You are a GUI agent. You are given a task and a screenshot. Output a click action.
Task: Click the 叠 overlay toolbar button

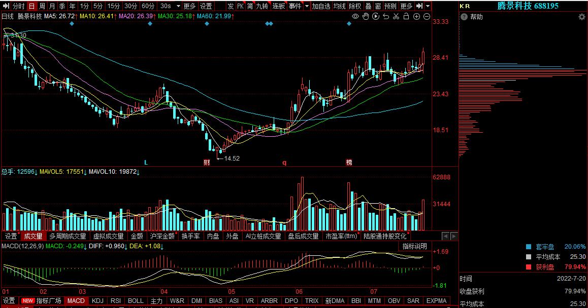click(368, 6)
